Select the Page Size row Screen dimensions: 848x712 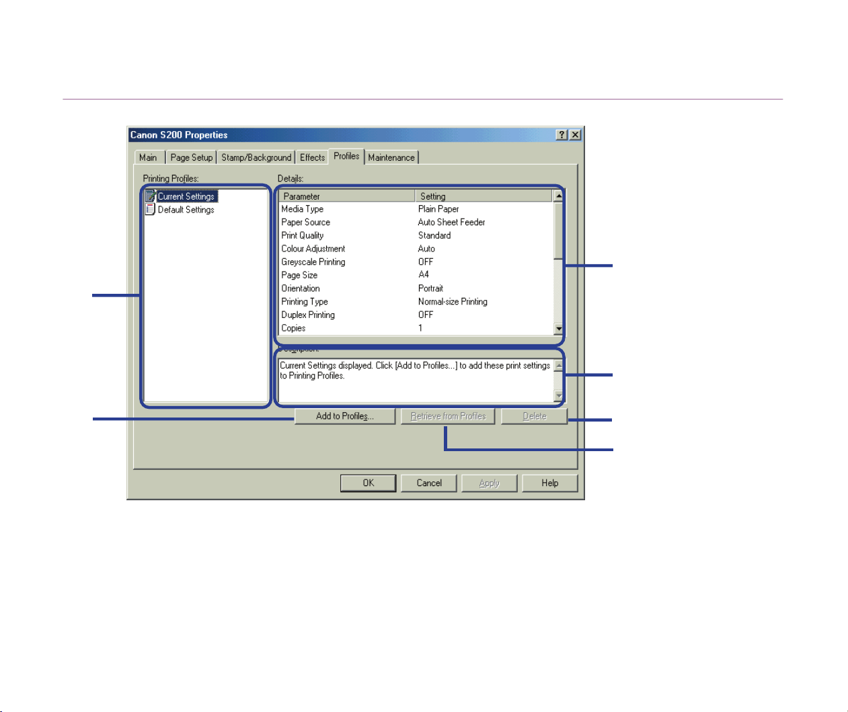(x=416, y=275)
